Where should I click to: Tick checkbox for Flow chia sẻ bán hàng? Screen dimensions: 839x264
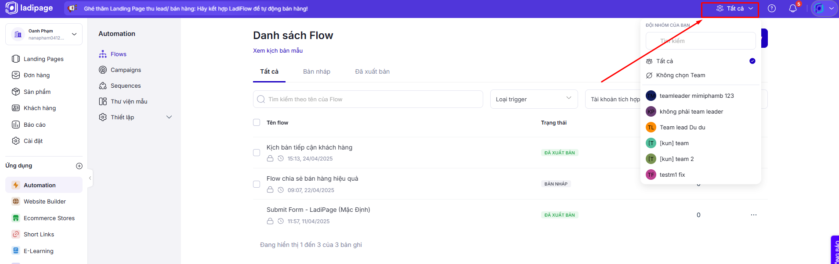tap(257, 184)
